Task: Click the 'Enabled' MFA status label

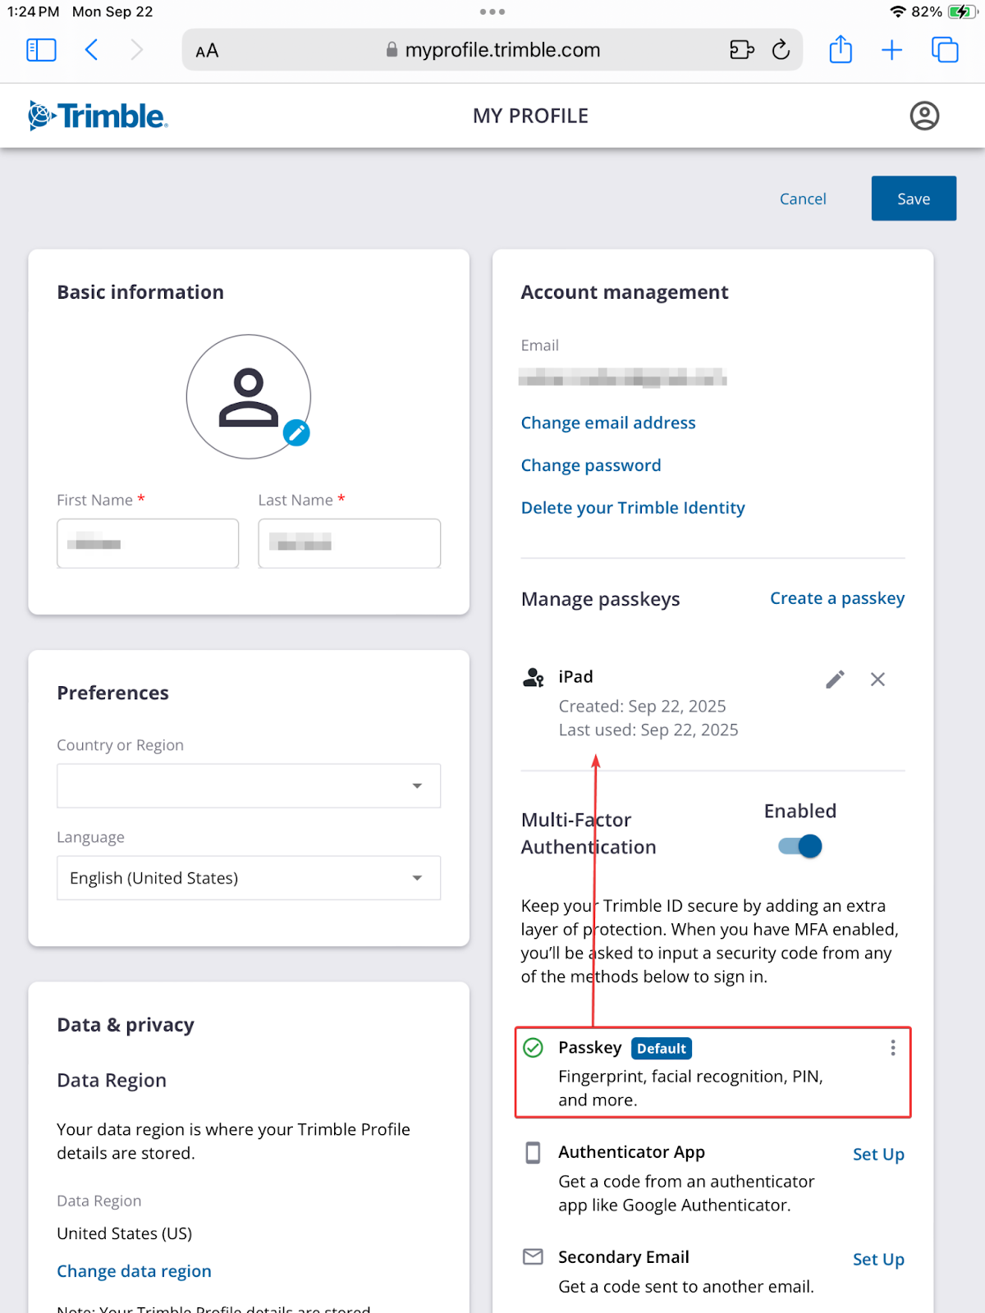Action: [800, 811]
